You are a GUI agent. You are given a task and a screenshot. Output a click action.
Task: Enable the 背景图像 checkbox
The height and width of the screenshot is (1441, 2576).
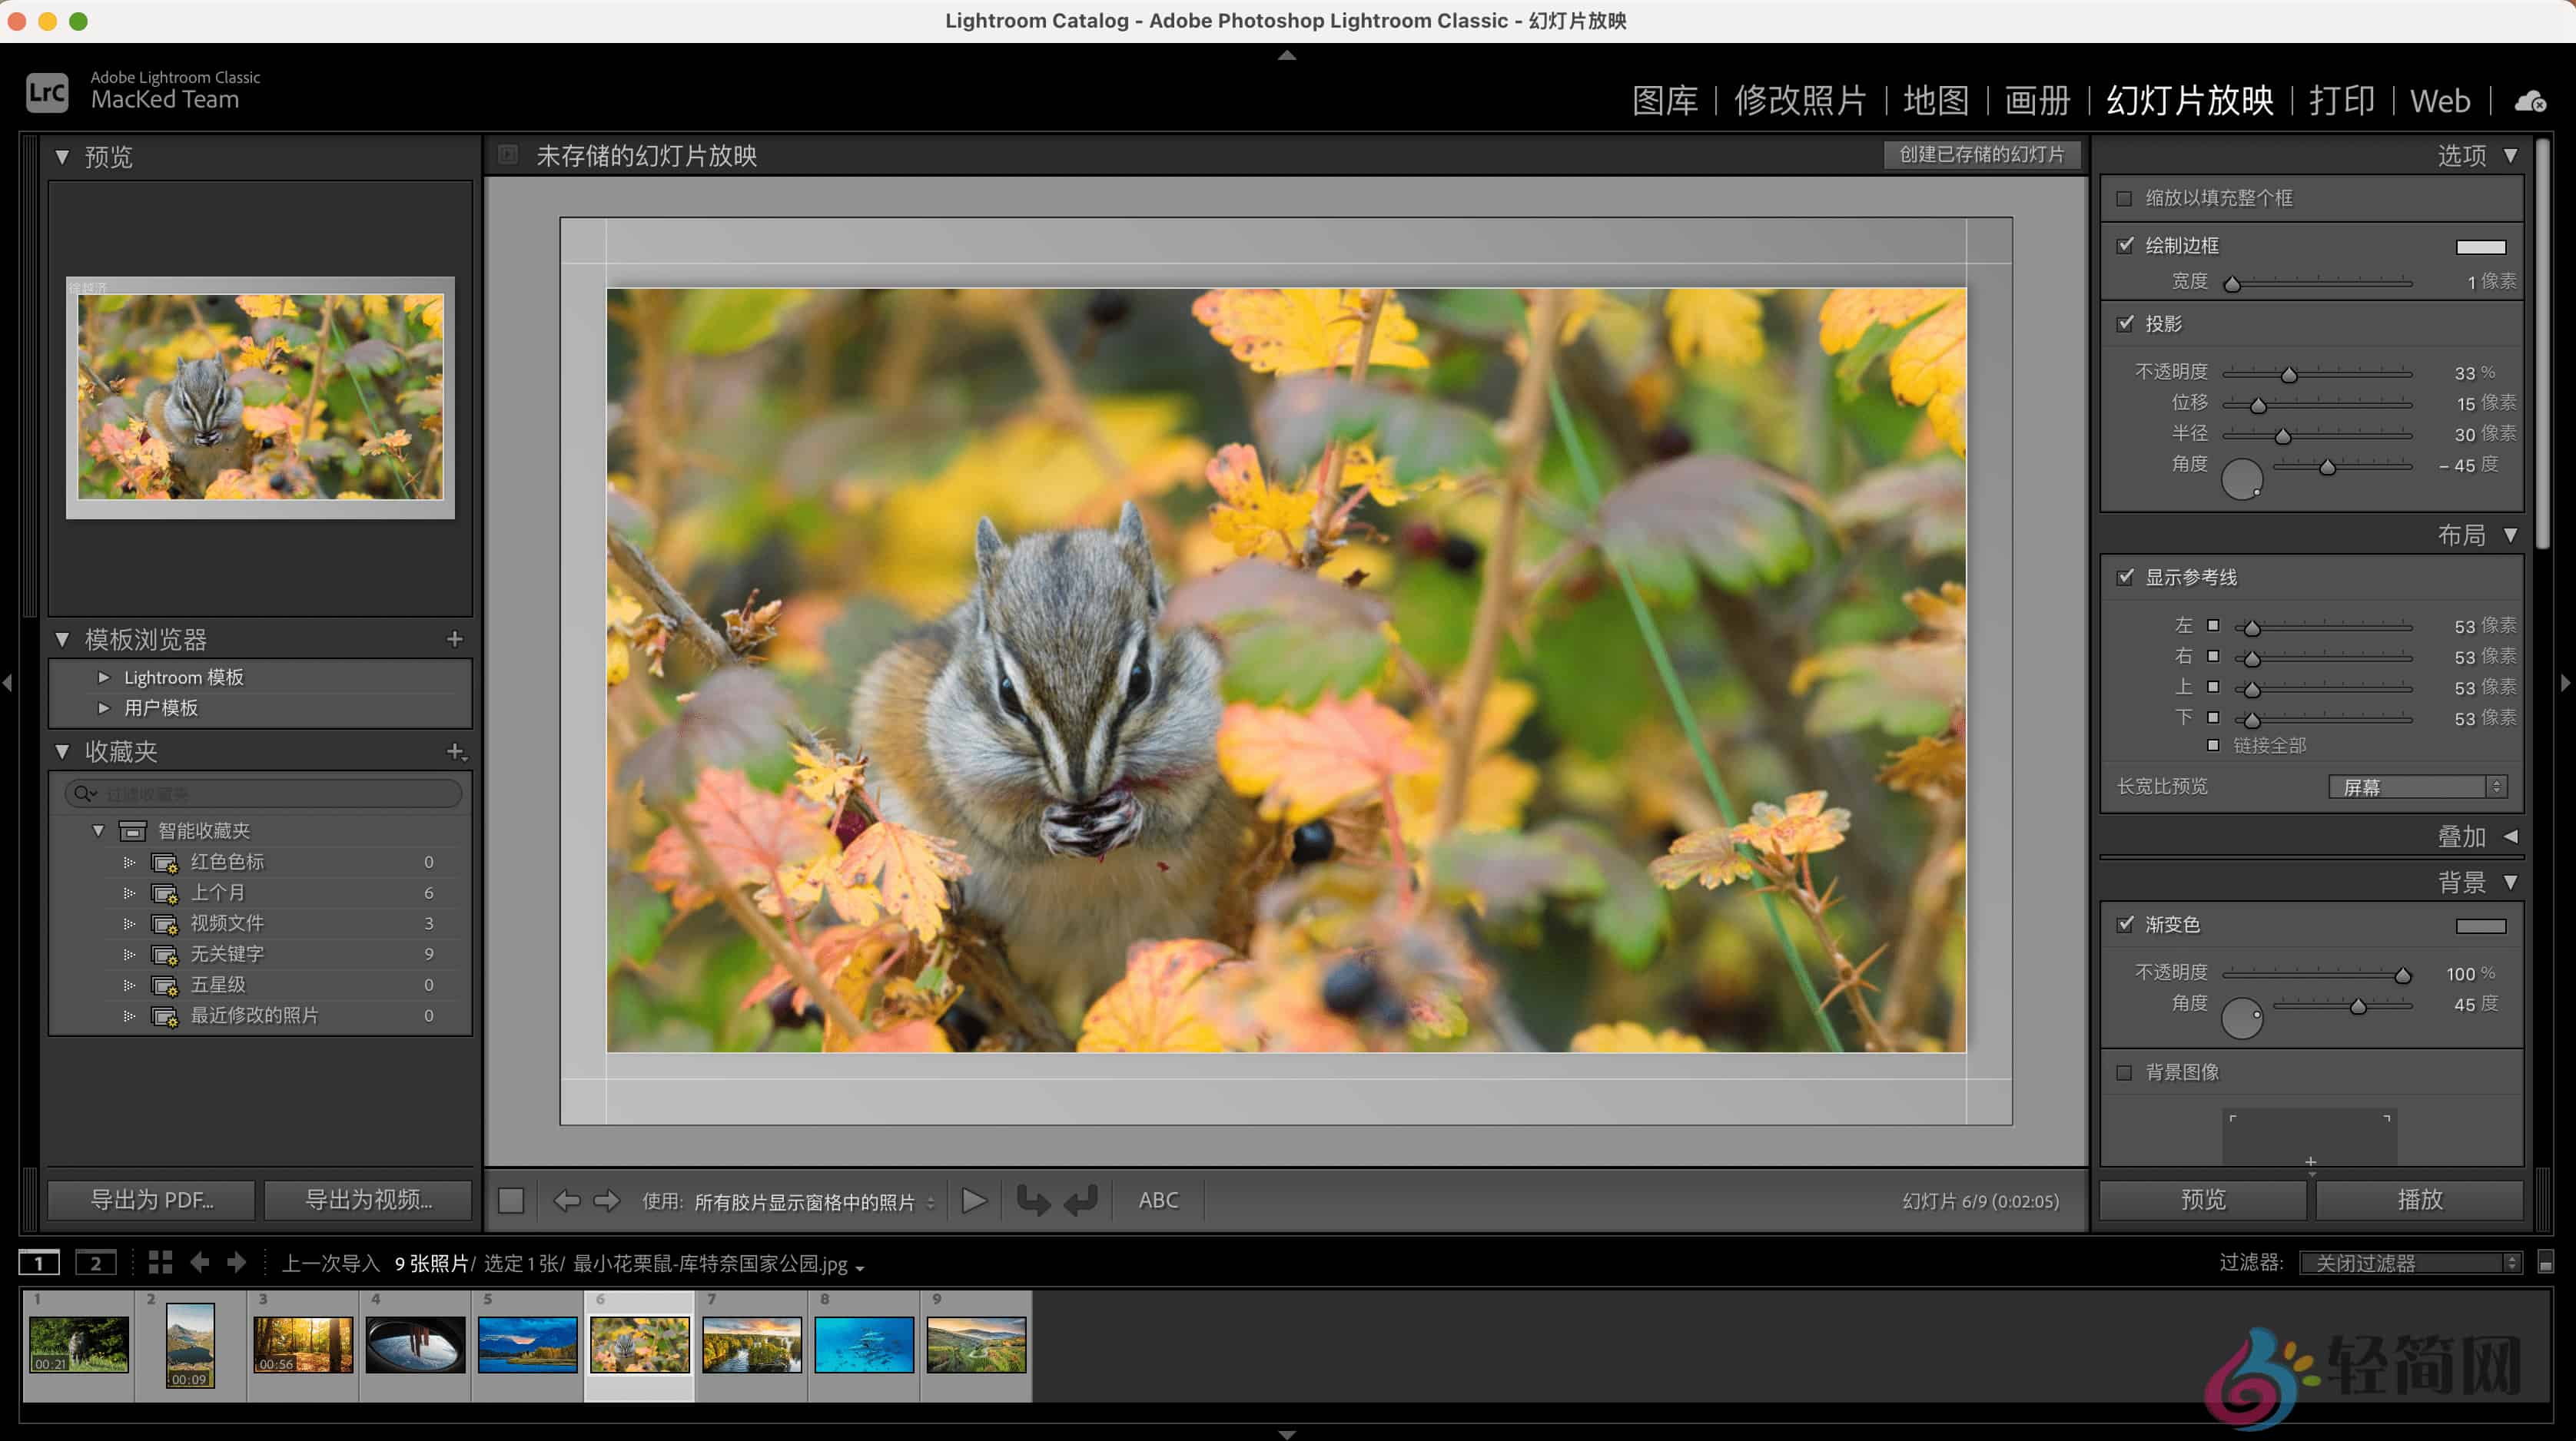(x=2125, y=1072)
